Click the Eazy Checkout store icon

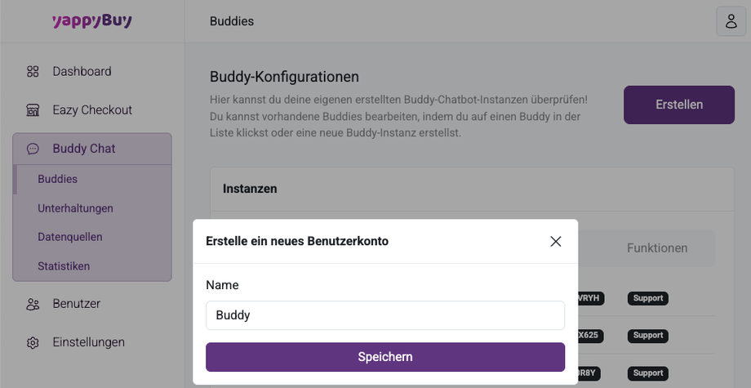33,110
